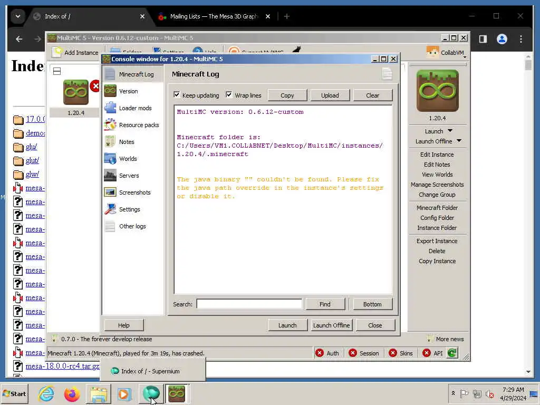Clear the Minecraft log
Screen dimensions: 540x405
pyautogui.click(x=373, y=95)
